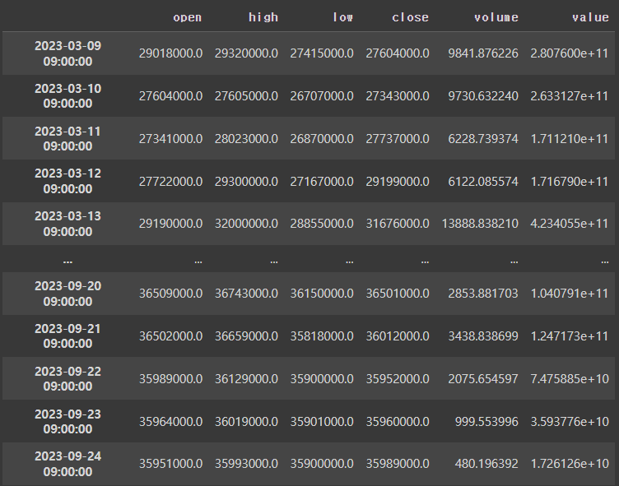Select row index 2023-03-11 09:00:00
The height and width of the screenshot is (486, 619).
[x=67, y=138]
